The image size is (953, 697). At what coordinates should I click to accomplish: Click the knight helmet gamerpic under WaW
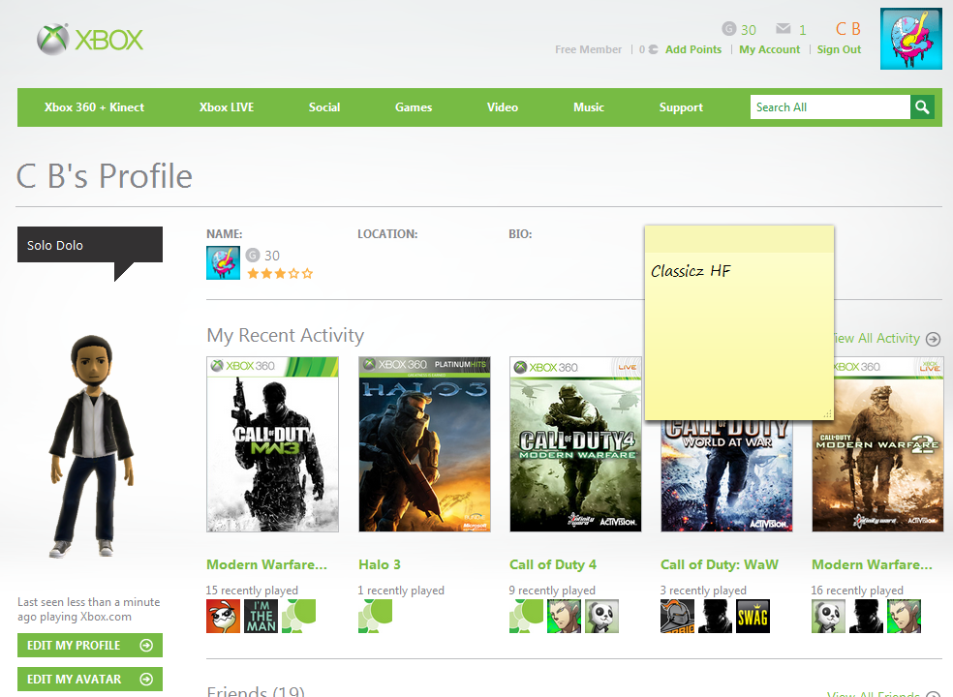coord(678,617)
